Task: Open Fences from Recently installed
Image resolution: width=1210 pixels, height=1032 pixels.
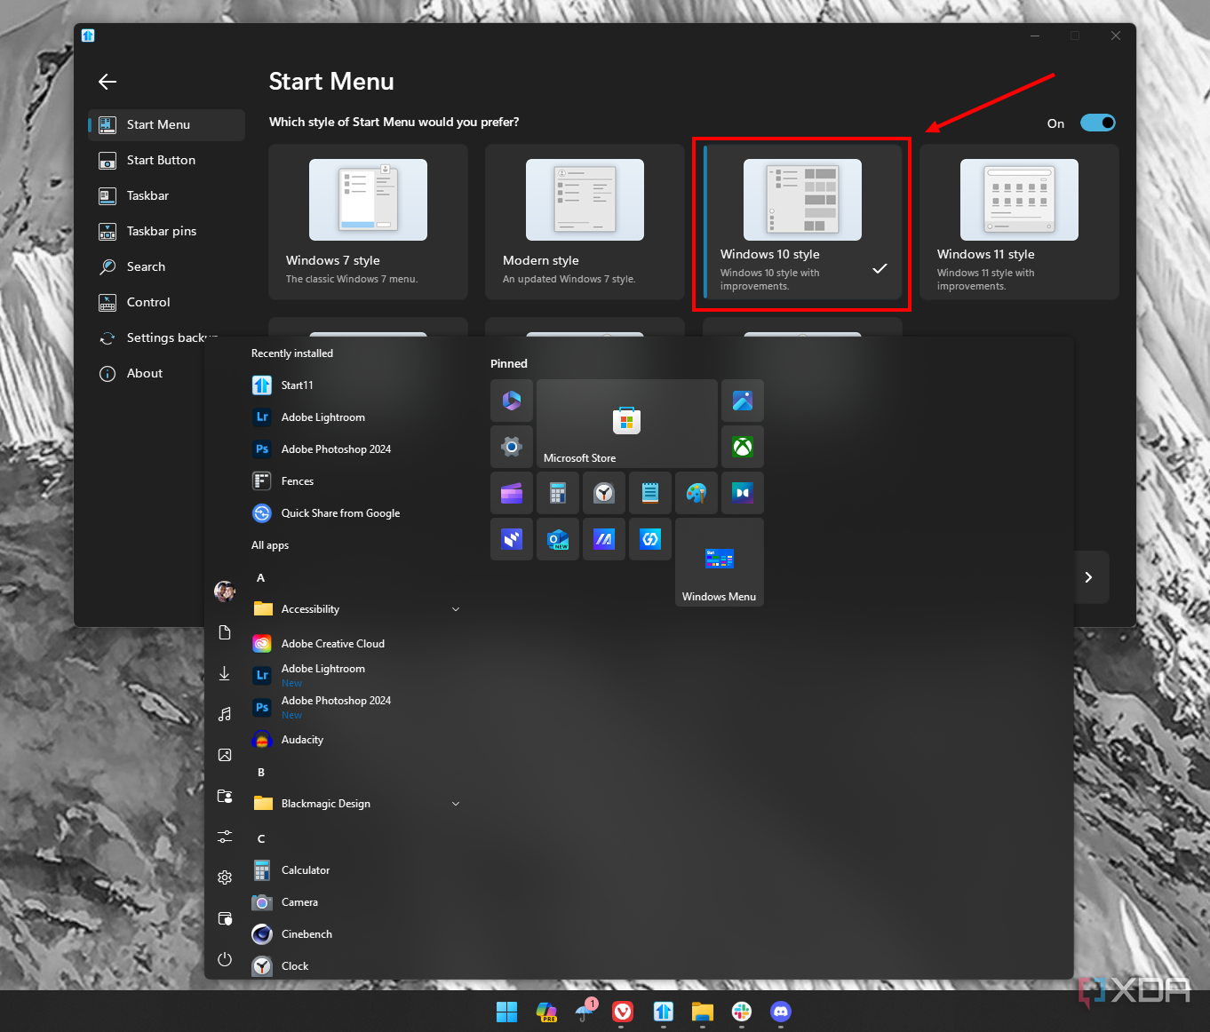Action: [x=357, y=481]
